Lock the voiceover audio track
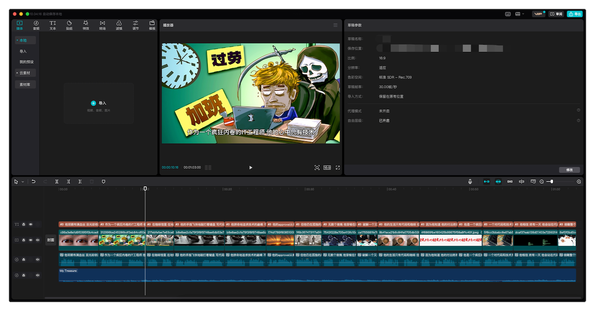Image resolution: width=595 pixels, height=311 pixels. (24, 259)
